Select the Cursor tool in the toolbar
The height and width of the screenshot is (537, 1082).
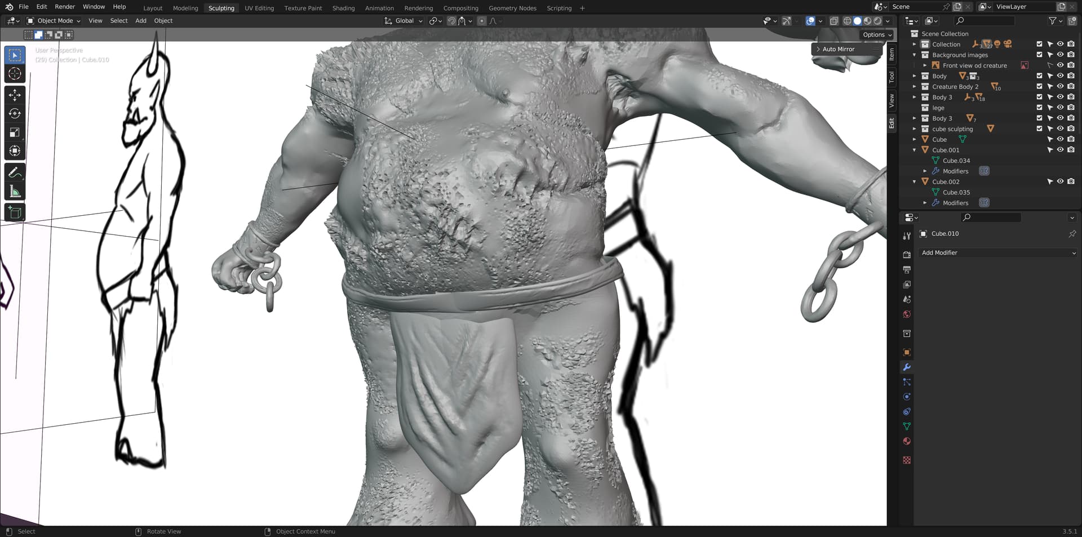click(x=15, y=74)
